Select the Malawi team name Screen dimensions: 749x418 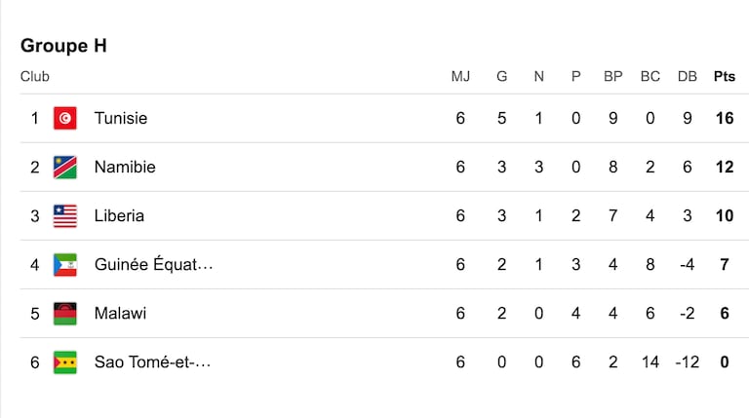pos(120,314)
